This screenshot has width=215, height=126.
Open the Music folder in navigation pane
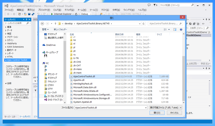[50, 92]
